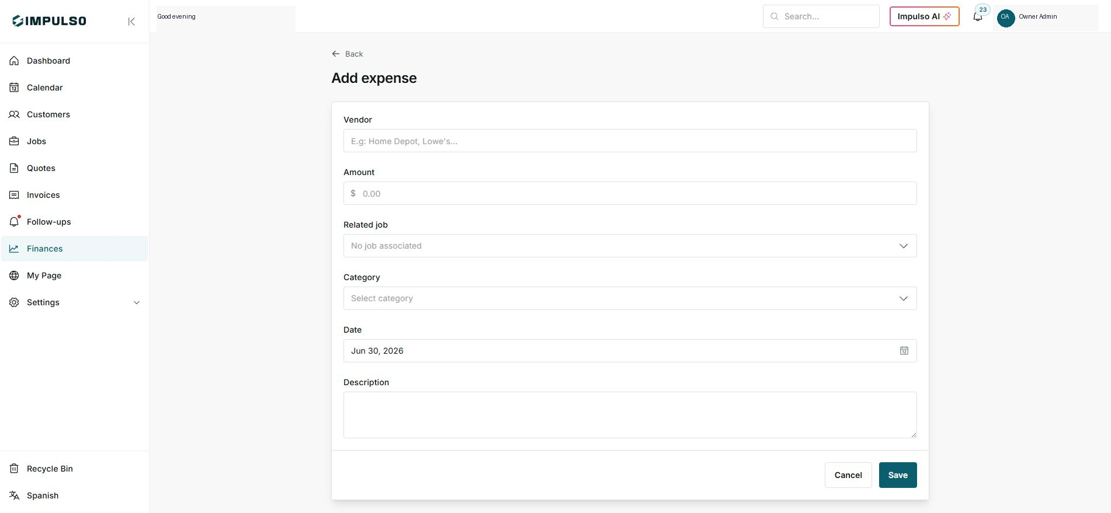Click the Dashboard home icon
This screenshot has width=1111, height=513.
click(x=14, y=61)
